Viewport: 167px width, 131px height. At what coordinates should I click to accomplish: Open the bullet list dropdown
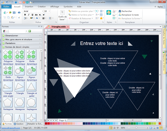[51, 18]
